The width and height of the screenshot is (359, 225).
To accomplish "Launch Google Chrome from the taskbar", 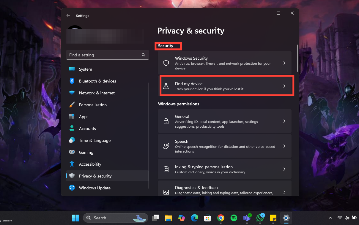I will click(x=221, y=218).
